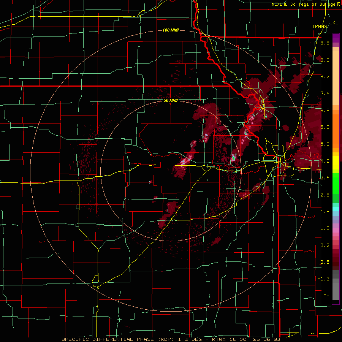Click the 0.2 value on the color scale

[325, 245]
